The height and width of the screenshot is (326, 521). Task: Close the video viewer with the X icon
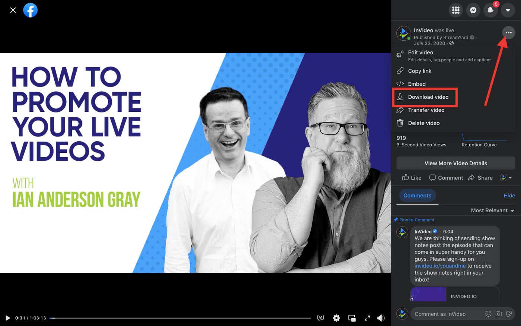(13, 10)
